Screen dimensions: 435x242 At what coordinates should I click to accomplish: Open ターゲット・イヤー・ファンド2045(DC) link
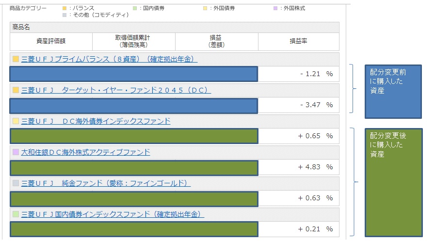[116, 90]
